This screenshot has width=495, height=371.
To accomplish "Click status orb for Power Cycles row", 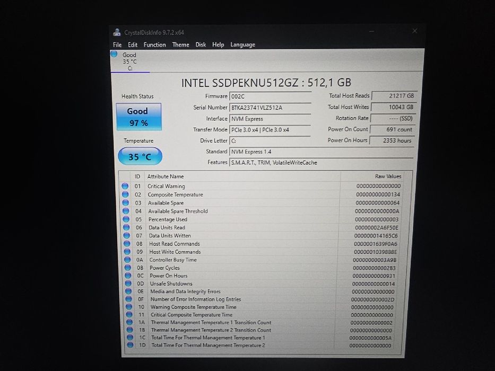I will [x=128, y=267].
